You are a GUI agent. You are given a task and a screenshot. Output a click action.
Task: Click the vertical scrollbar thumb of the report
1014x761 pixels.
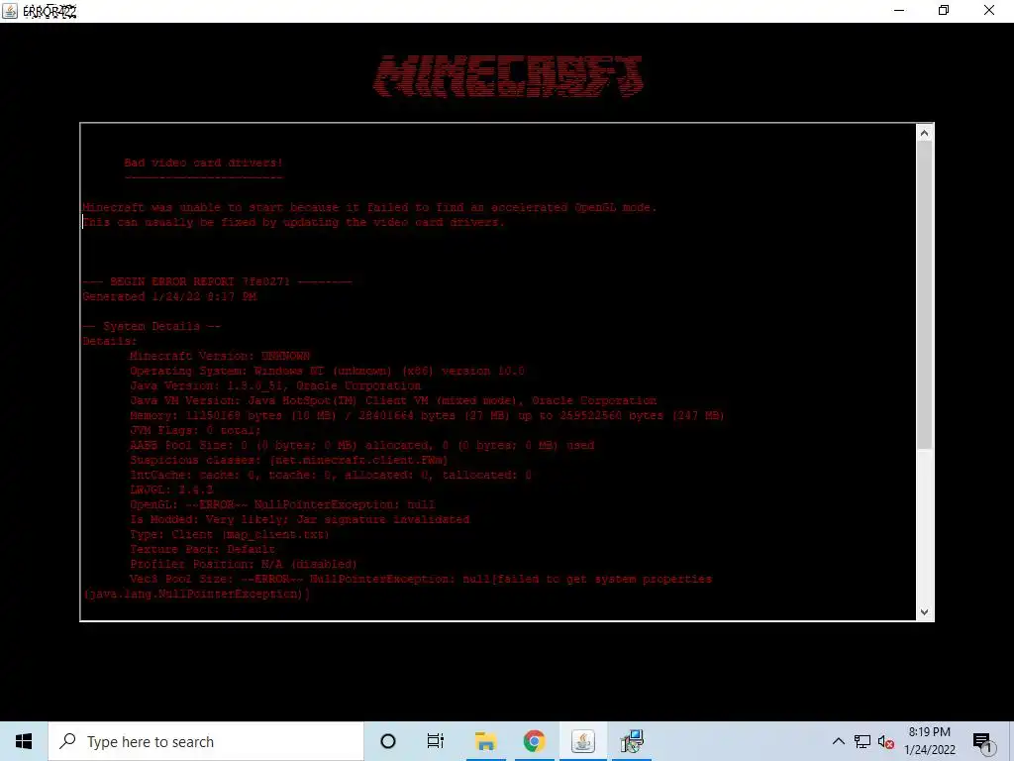click(x=924, y=295)
